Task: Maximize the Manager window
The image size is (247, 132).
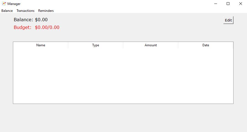Action: (228, 4)
